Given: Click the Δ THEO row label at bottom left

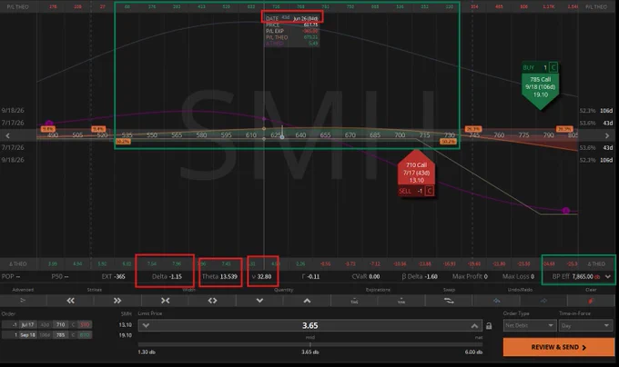Looking at the screenshot, I should tap(18, 263).
